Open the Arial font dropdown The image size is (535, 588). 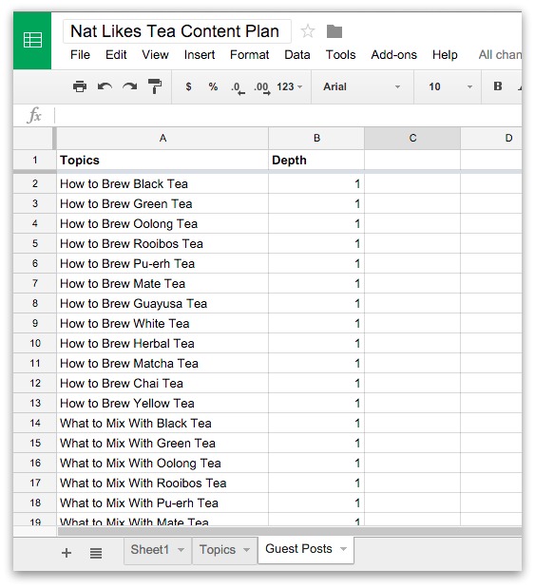tap(362, 86)
